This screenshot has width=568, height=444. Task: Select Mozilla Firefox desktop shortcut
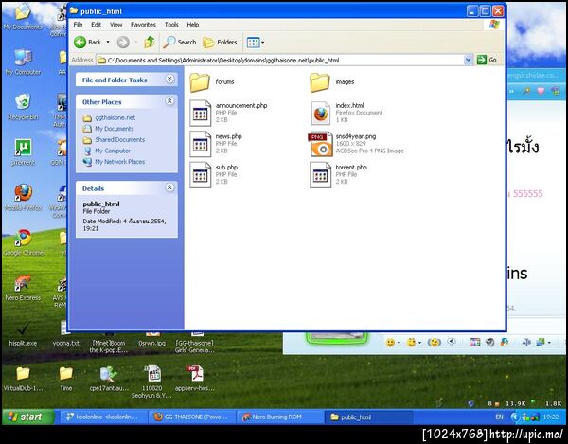[x=23, y=193]
